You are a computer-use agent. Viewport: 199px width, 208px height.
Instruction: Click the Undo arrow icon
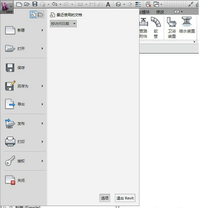[55, 4]
